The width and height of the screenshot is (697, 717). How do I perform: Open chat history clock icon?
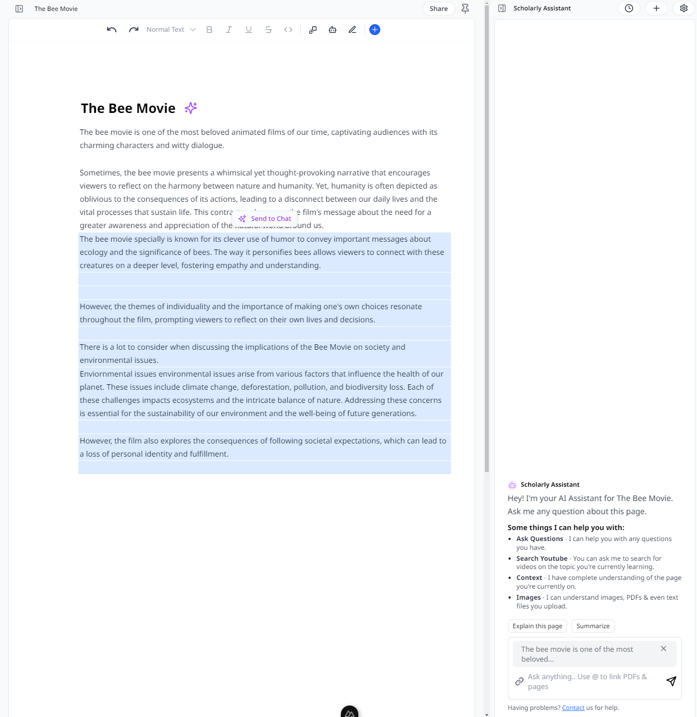tap(629, 8)
